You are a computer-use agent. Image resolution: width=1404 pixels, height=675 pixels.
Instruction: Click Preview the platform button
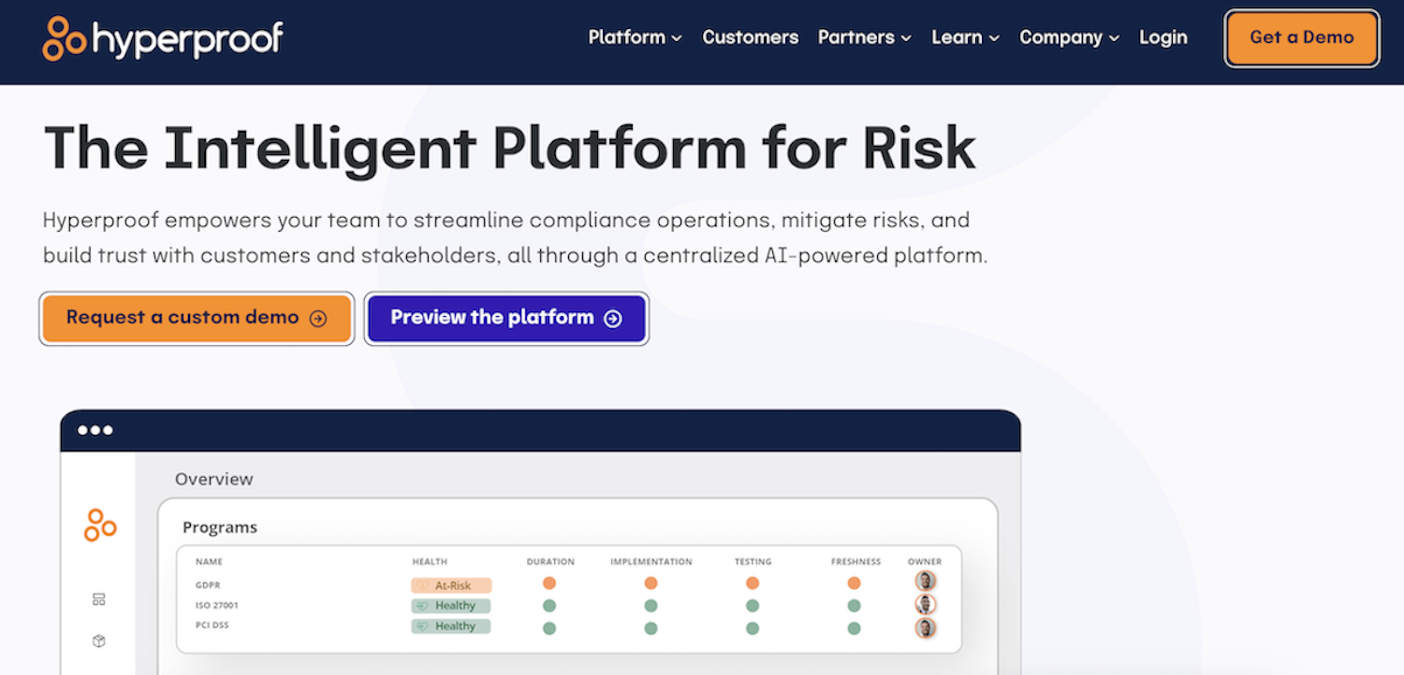(505, 318)
